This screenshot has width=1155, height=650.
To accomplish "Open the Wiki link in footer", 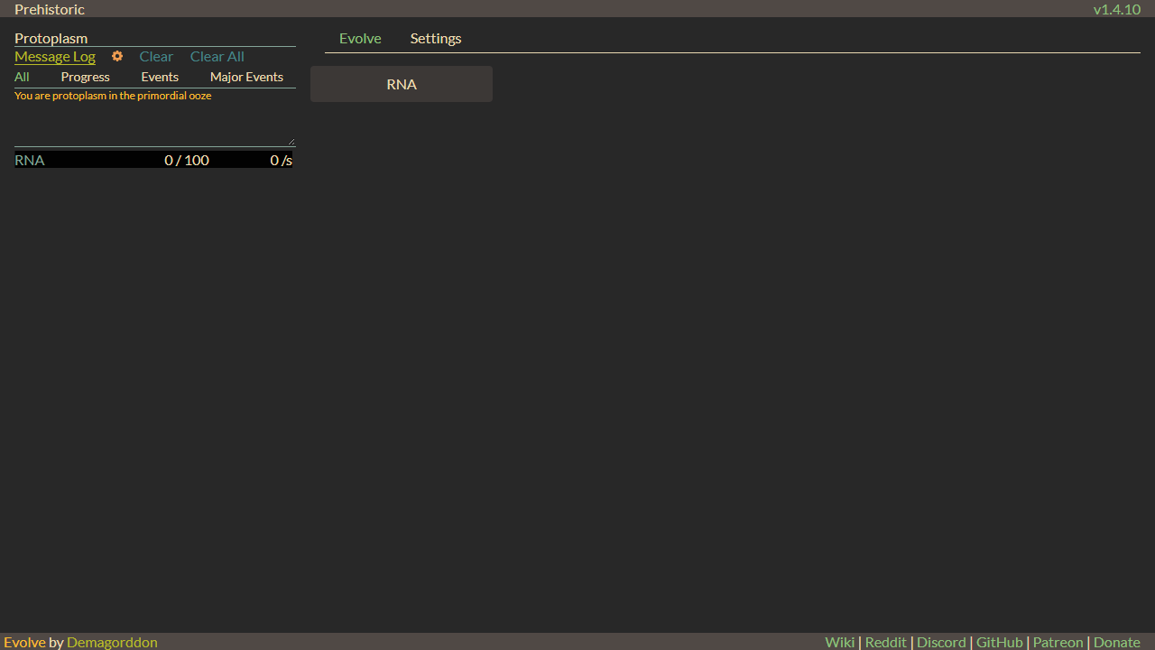I will [839, 642].
